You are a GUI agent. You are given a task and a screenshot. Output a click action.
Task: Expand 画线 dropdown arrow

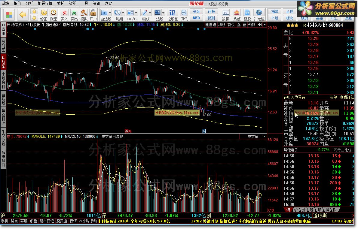point(150,13)
